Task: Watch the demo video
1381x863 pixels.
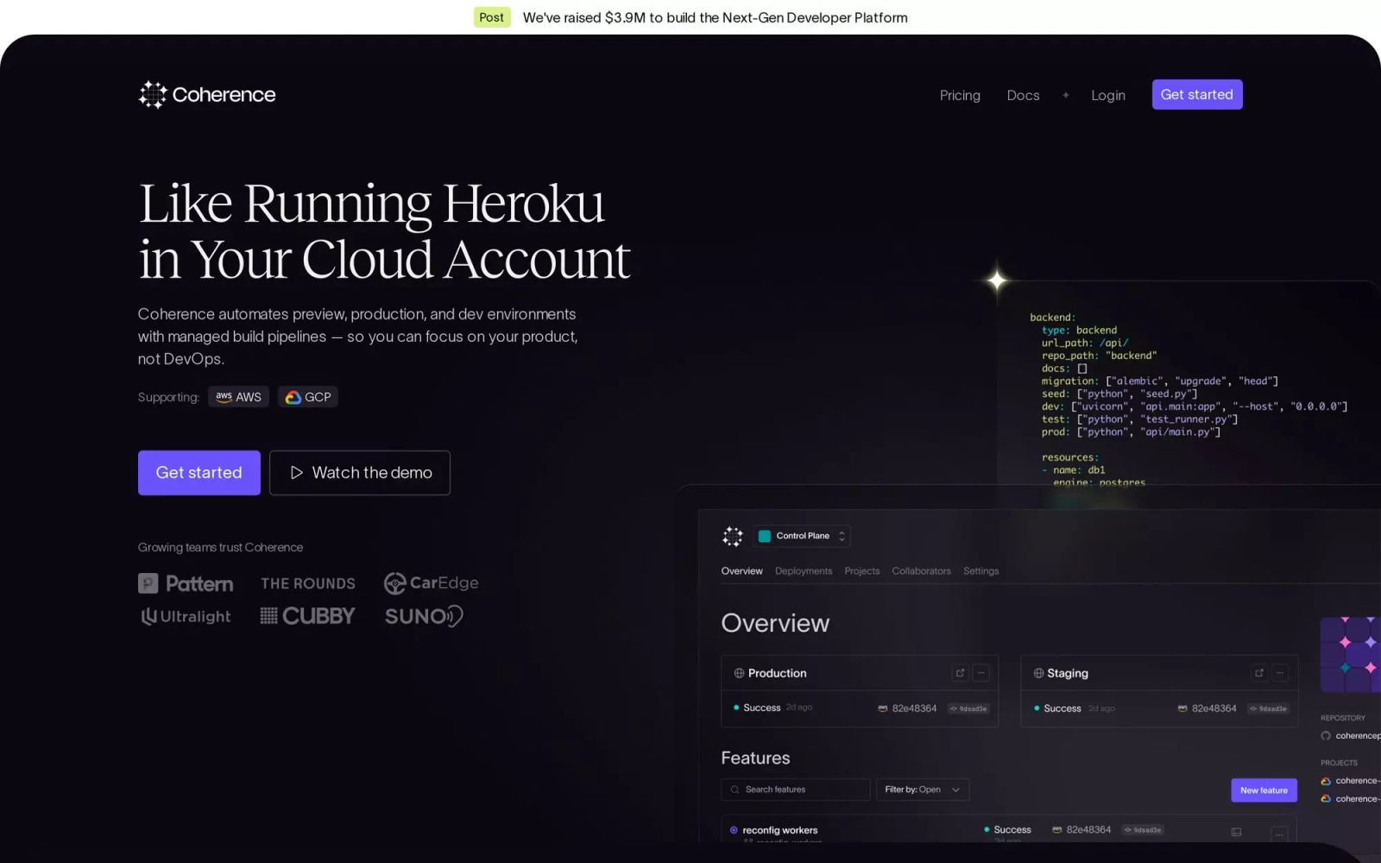Action: (x=360, y=473)
